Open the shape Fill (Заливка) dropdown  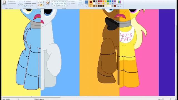[x=72, y=4]
